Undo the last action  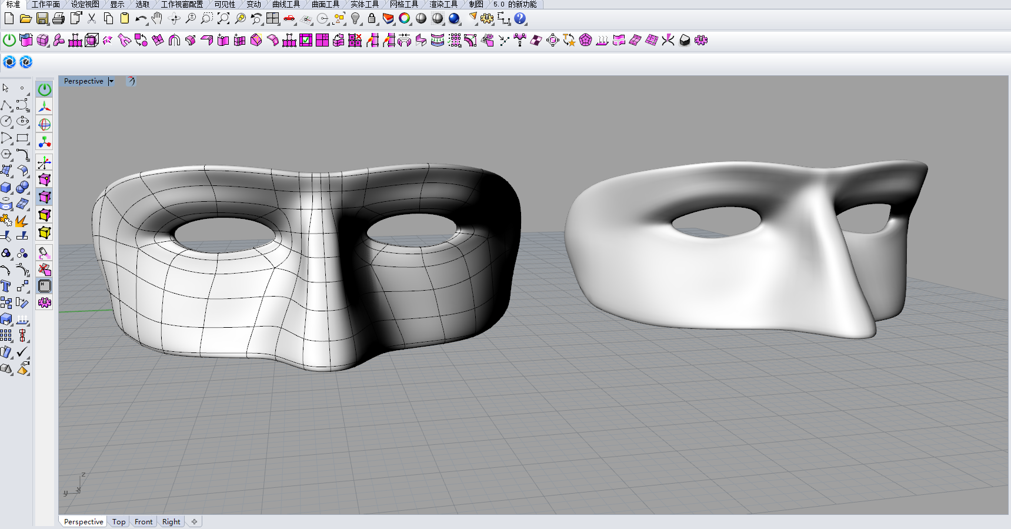point(141,19)
